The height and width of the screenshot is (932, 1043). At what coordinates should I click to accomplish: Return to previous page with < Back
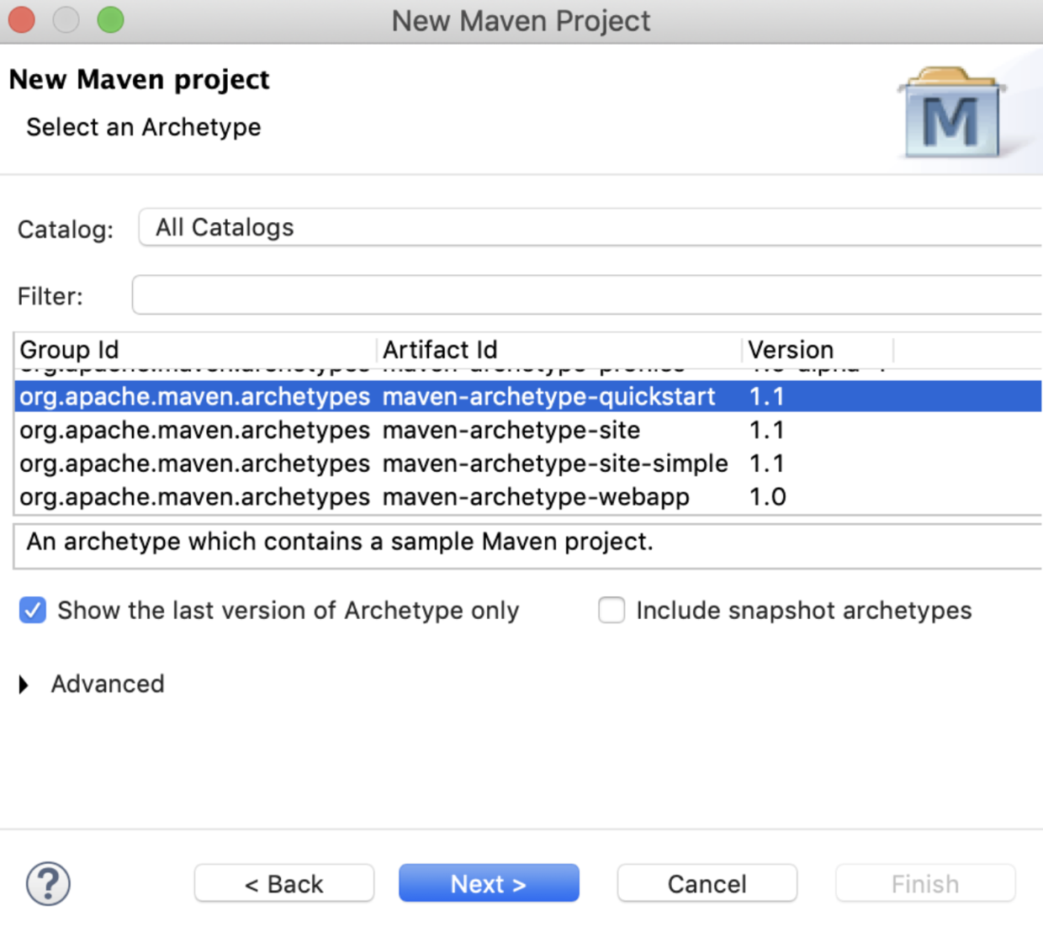[x=284, y=883]
